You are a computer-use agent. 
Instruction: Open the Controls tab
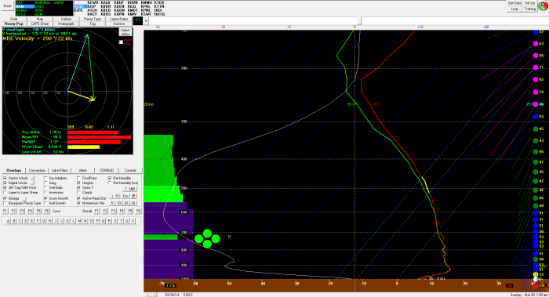coord(130,170)
